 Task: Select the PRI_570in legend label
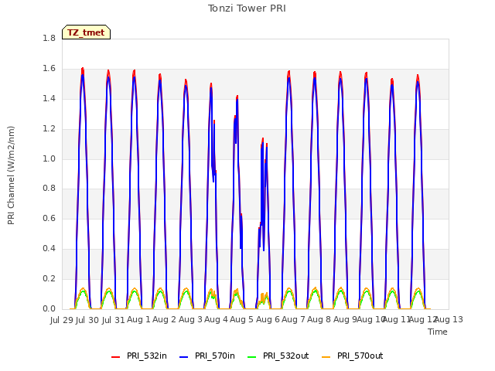point(215,356)
